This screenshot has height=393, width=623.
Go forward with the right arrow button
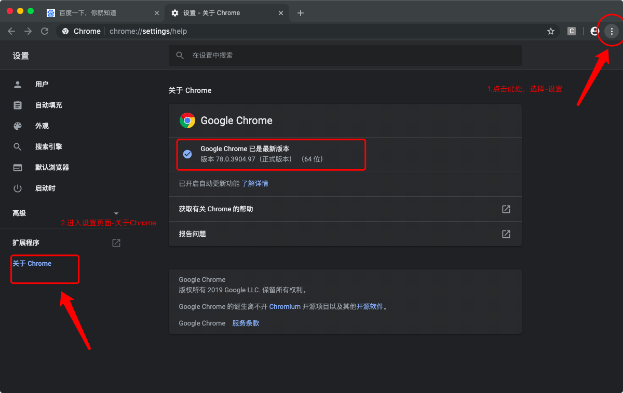point(28,31)
